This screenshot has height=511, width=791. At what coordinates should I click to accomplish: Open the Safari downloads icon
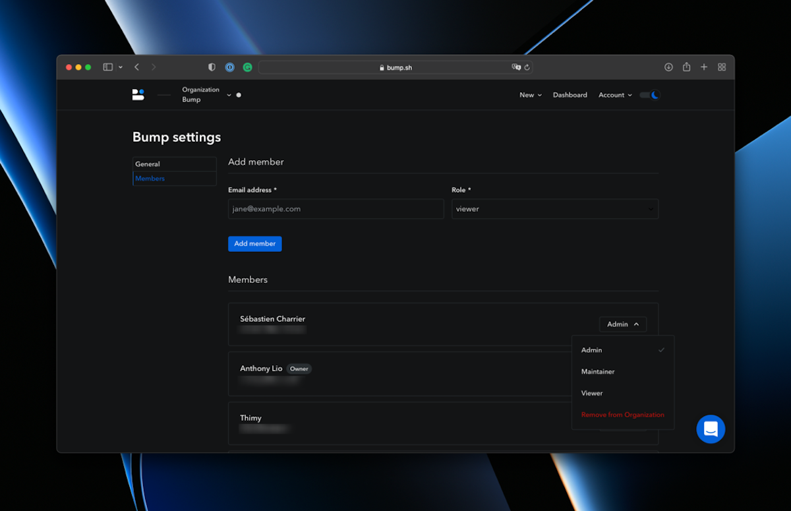(668, 67)
